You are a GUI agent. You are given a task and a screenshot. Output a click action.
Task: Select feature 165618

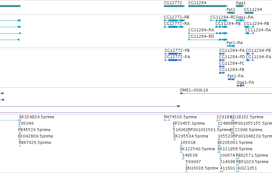click(182, 146)
